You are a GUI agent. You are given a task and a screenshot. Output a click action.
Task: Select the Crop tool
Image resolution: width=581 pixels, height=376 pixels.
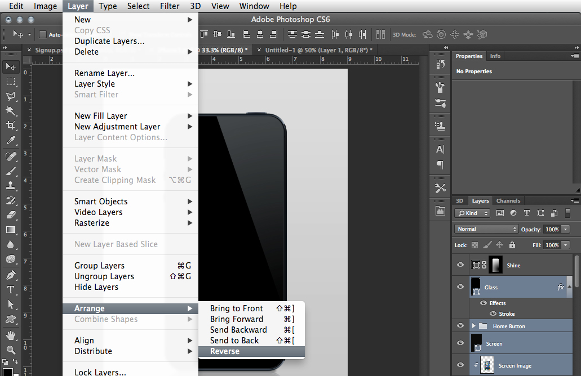click(11, 126)
